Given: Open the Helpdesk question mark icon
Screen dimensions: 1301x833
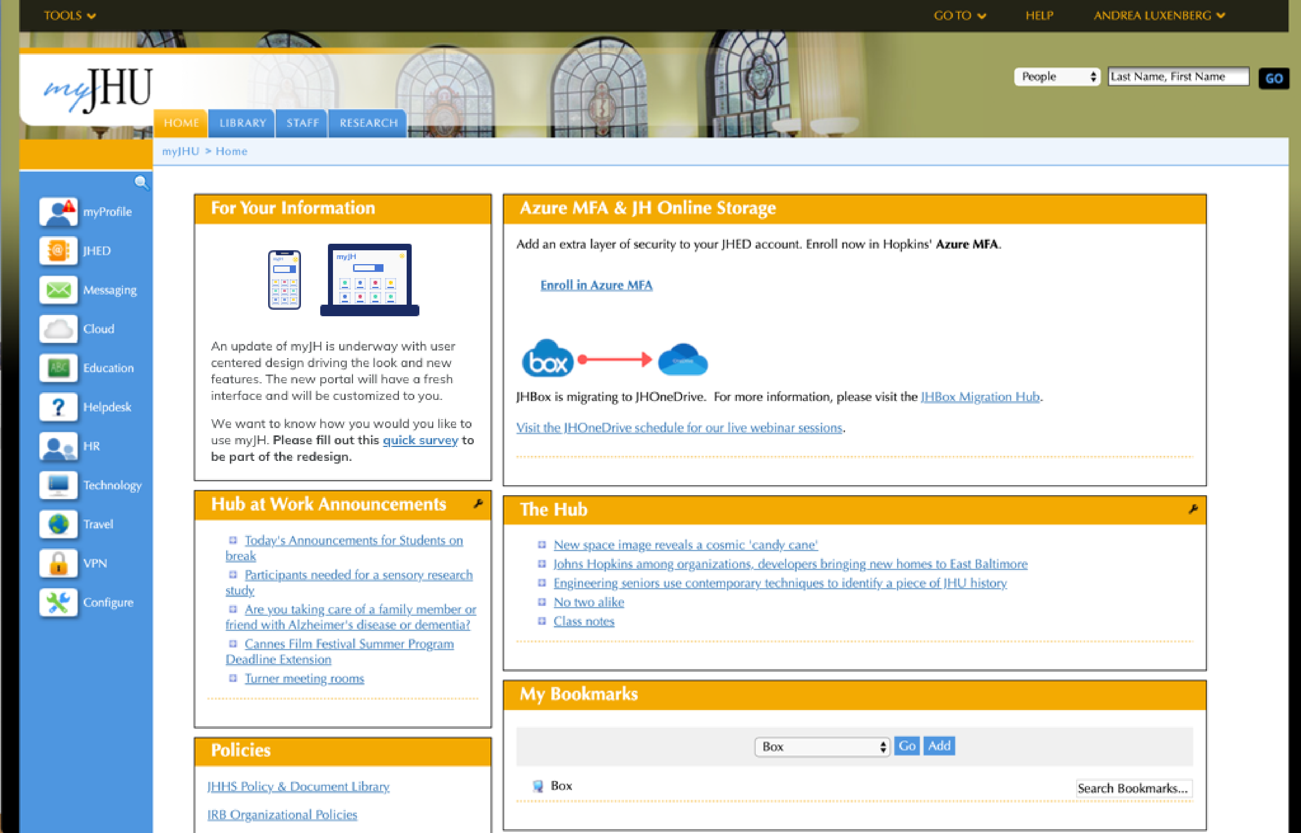Looking at the screenshot, I should point(58,407).
